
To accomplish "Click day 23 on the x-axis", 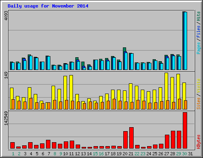I will (143, 154).
